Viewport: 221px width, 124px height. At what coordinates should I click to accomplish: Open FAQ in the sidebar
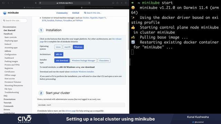click(6, 96)
